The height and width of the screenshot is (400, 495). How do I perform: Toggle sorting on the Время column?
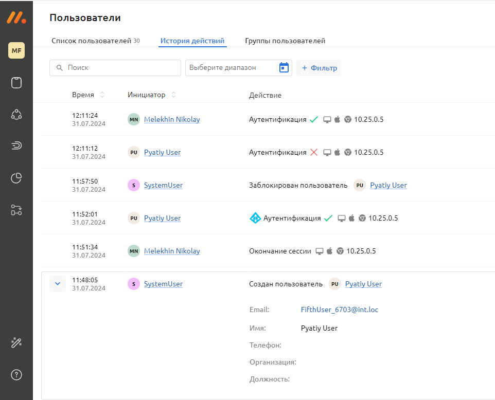point(101,95)
